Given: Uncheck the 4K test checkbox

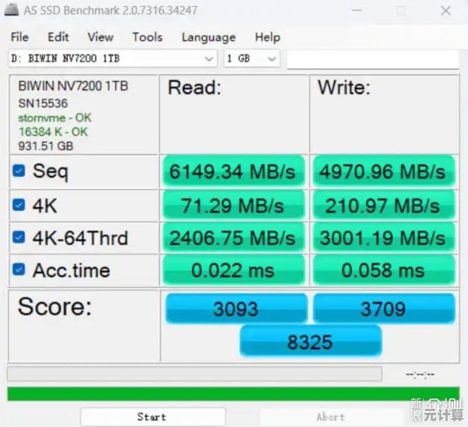Looking at the screenshot, I should (19, 204).
